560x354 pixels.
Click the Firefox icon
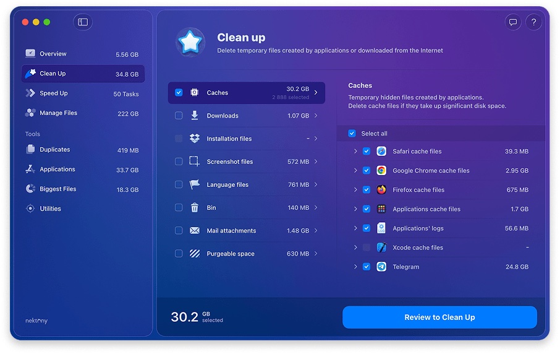(x=381, y=189)
